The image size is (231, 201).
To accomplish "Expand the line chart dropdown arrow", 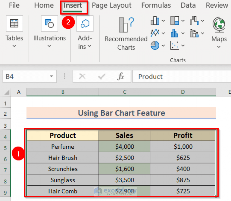I will pyautogui.click(x=163, y=33).
